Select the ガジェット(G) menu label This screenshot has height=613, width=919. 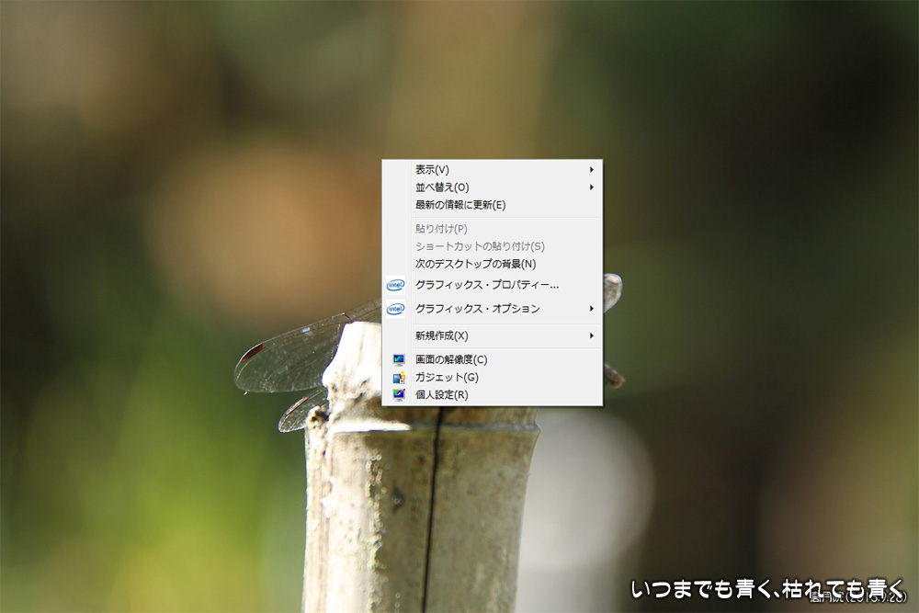click(x=447, y=378)
